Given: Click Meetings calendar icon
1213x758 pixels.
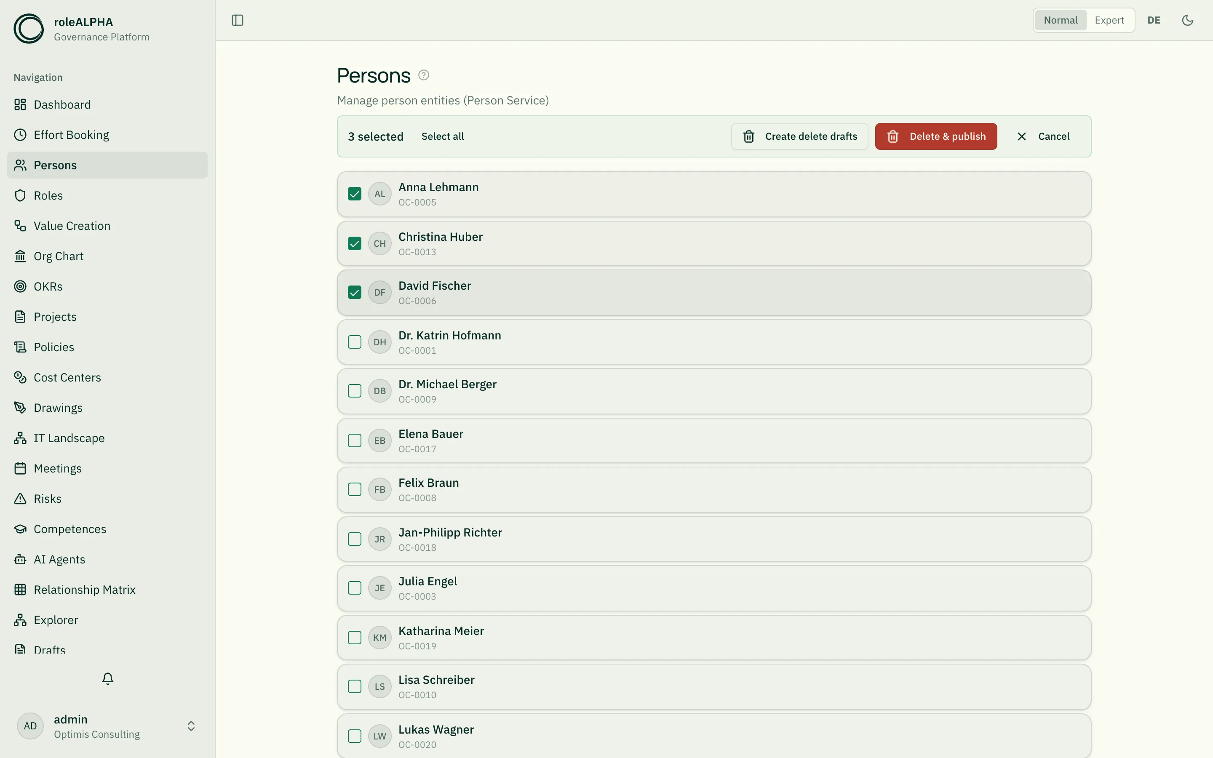Looking at the screenshot, I should pyautogui.click(x=20, y=468).
